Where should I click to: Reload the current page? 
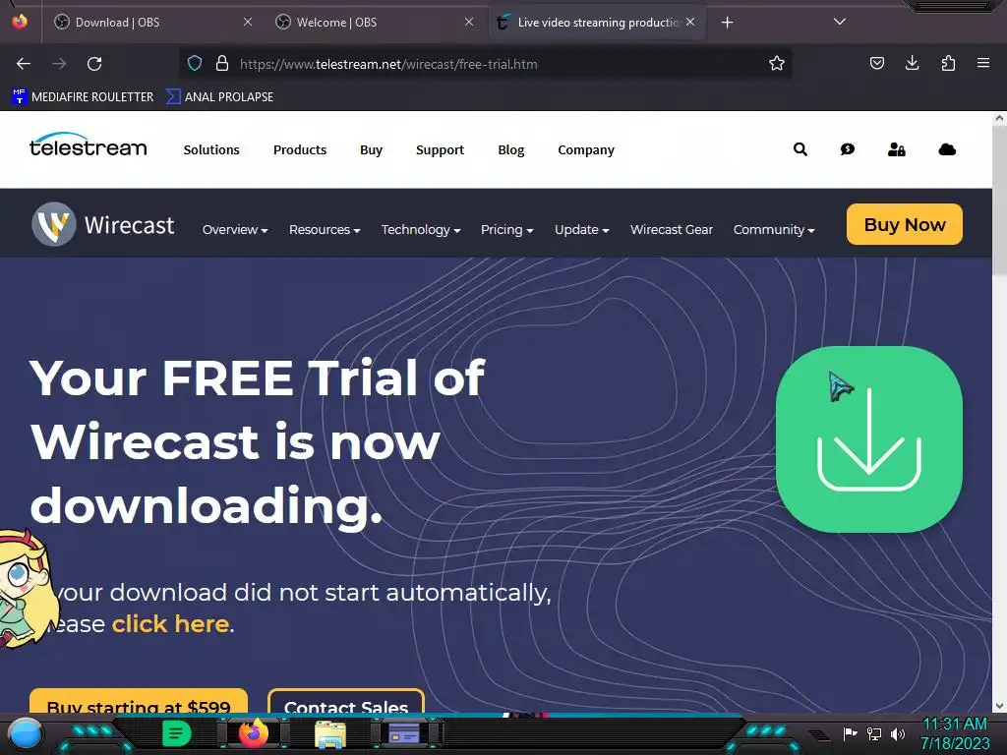[94, 64]
